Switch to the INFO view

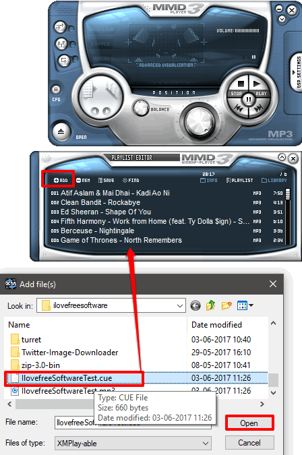click(209, 181)
